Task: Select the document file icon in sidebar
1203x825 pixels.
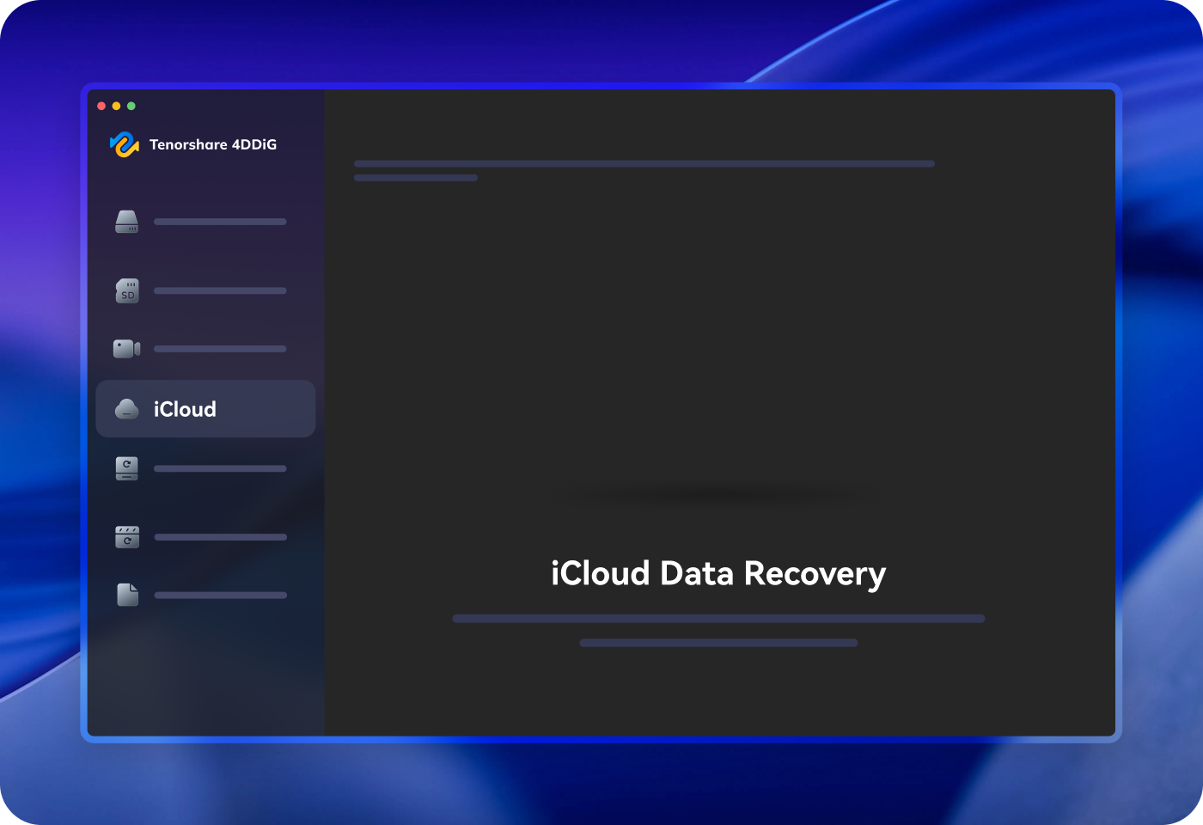Action: (127, 595)
